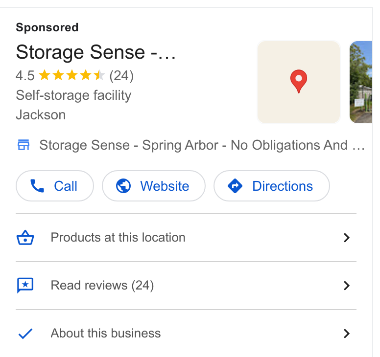The height and width of the screenshot is (357, 380).
Task: Click the blue directions diamond arrow icon
Action: [235, 186]
